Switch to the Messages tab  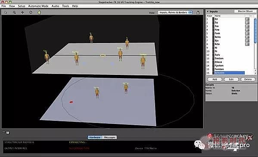click(110, 137)
